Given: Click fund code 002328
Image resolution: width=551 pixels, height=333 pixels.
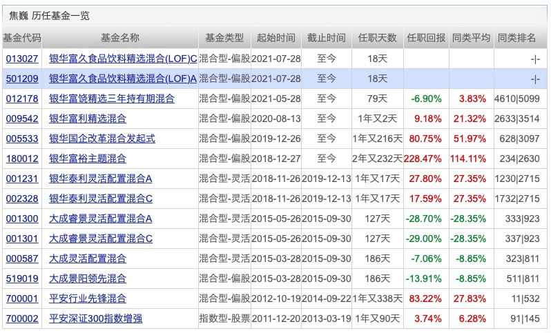Looking at the screenshot, I should click(x=22, y=199).
